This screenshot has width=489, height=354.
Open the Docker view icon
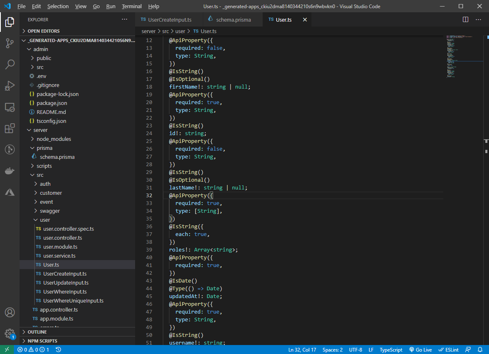tap(10, 171)
